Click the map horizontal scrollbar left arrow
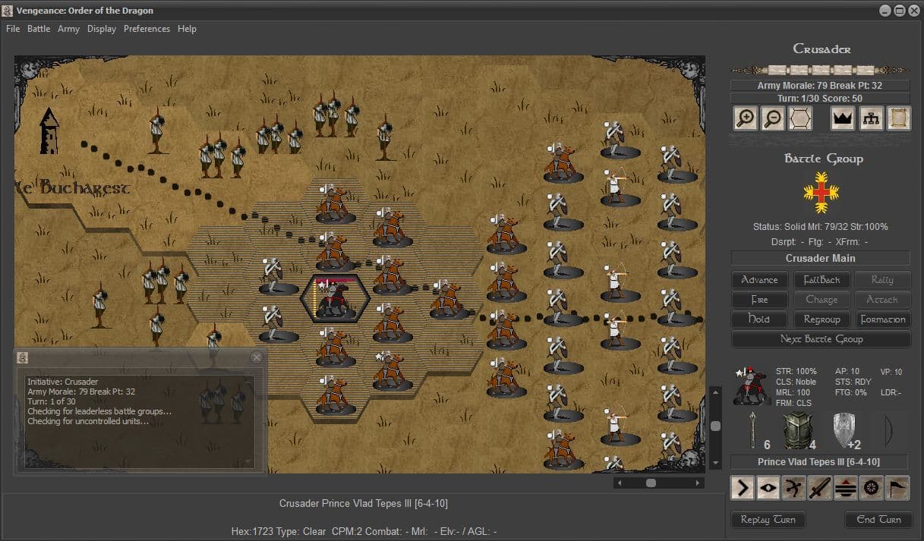 tap(620, 483)
